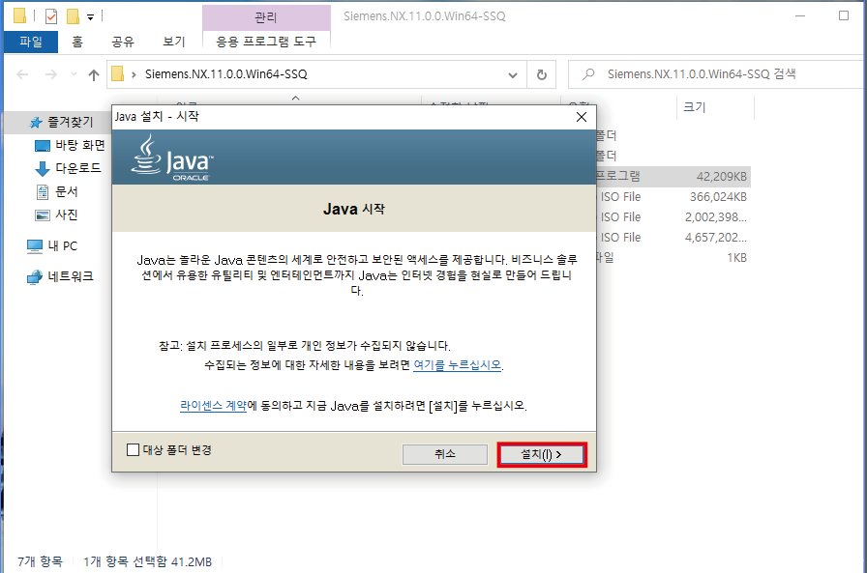
Task: Open 다운로드 in the navigation pane
Action: click(78, 168)
